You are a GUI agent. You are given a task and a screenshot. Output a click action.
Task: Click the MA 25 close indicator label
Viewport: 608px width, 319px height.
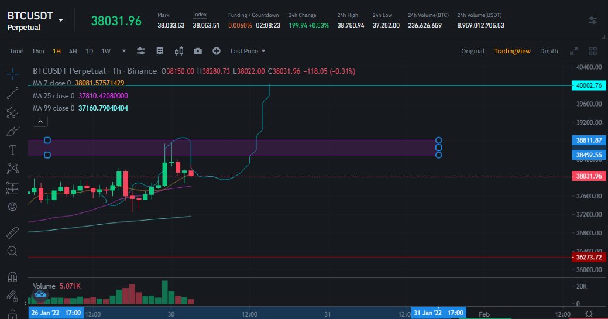pos(53,96)
